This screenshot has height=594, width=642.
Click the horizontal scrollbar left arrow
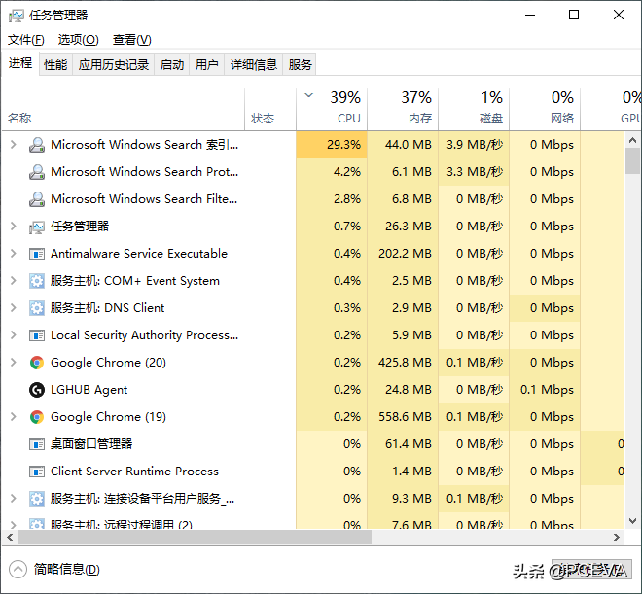point(10,538)
